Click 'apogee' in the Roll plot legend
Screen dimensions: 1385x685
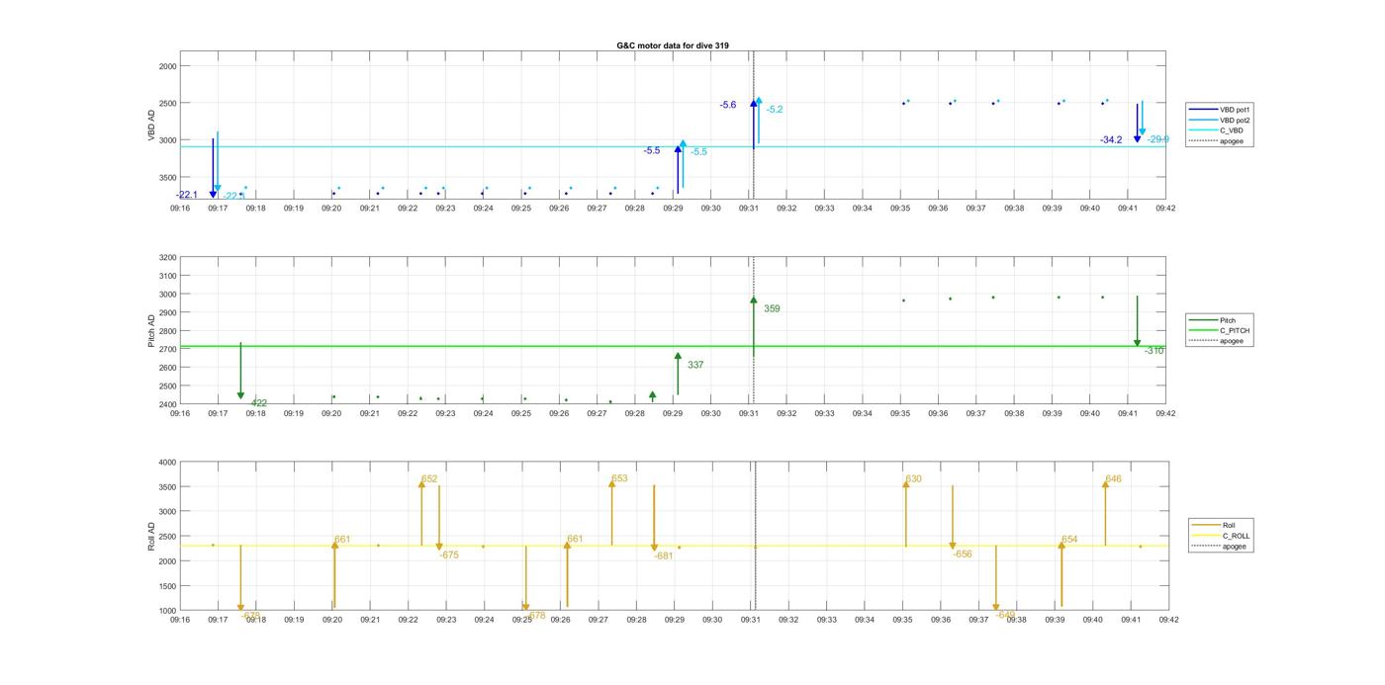[x=1235, y=546]
